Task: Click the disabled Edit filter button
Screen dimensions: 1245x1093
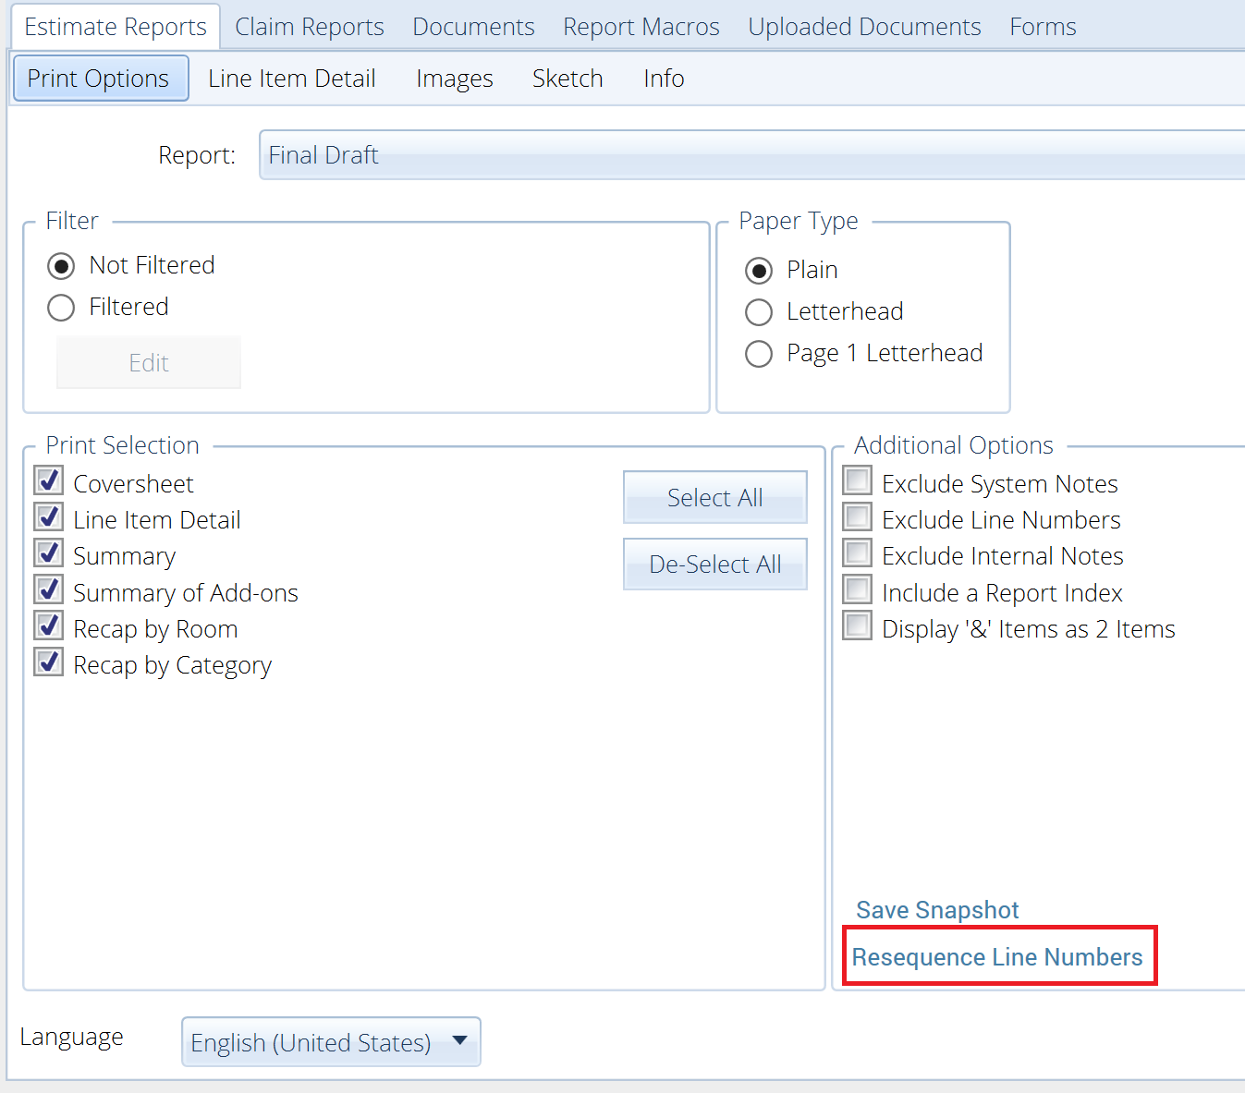Action: (149, 363)
